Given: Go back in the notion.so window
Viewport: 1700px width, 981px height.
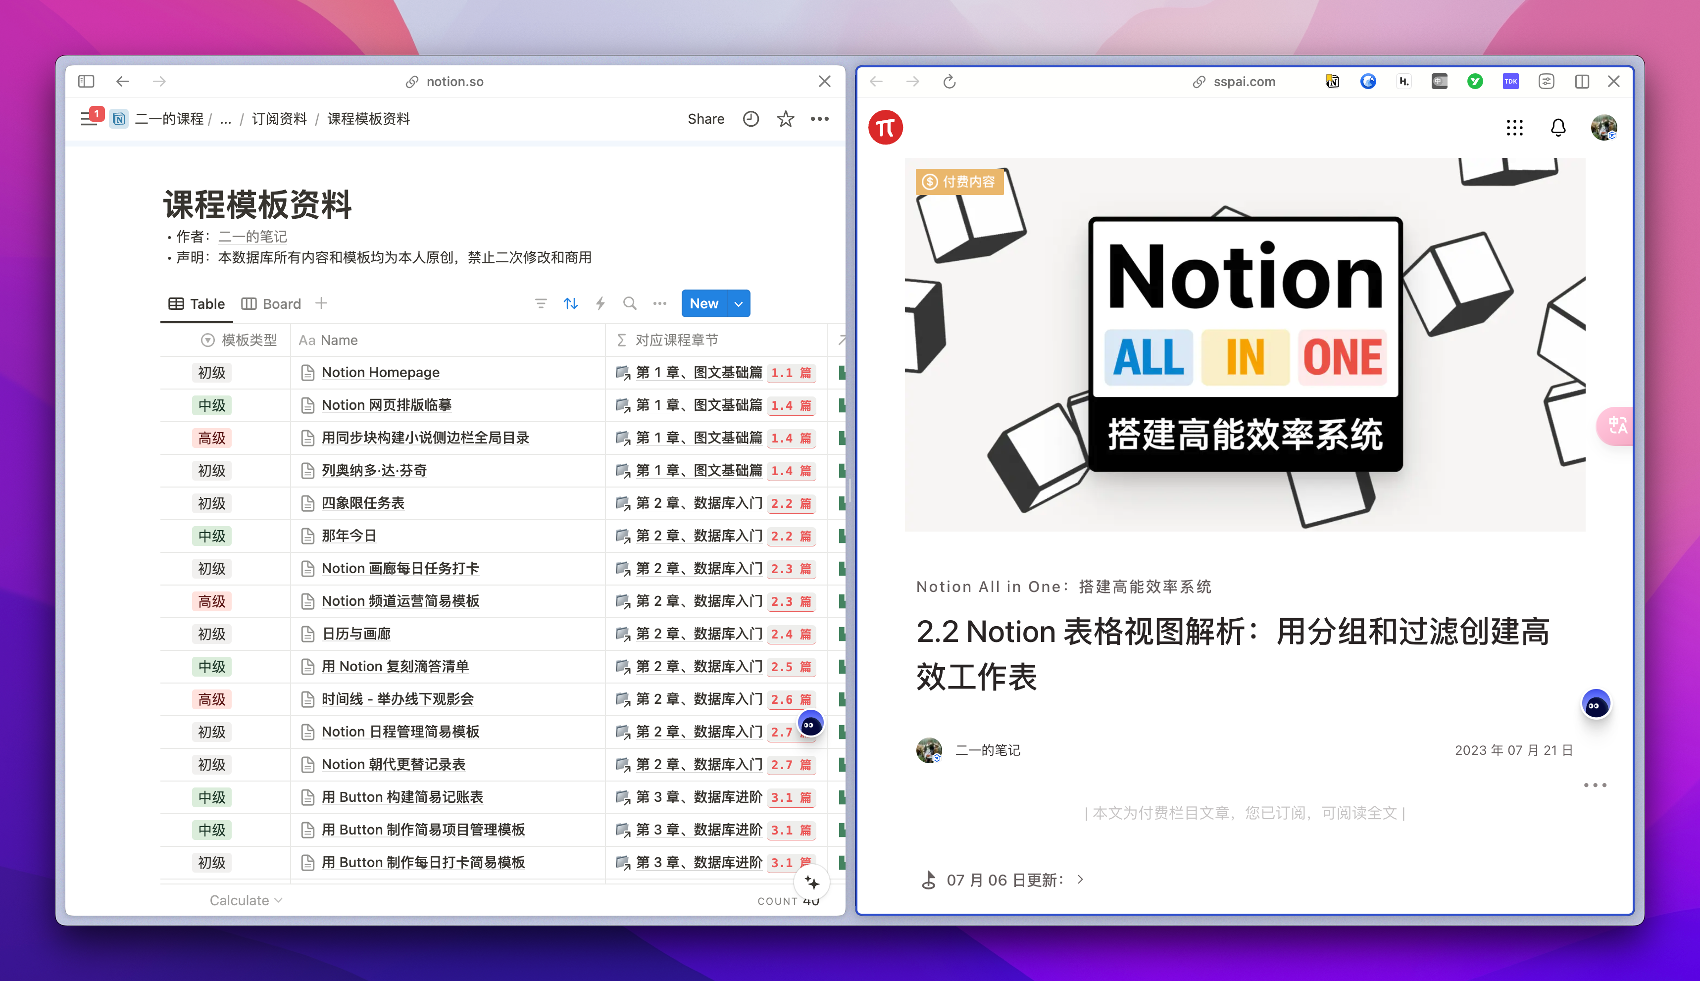Looking at the screenshot, I should tap(123, 82).
